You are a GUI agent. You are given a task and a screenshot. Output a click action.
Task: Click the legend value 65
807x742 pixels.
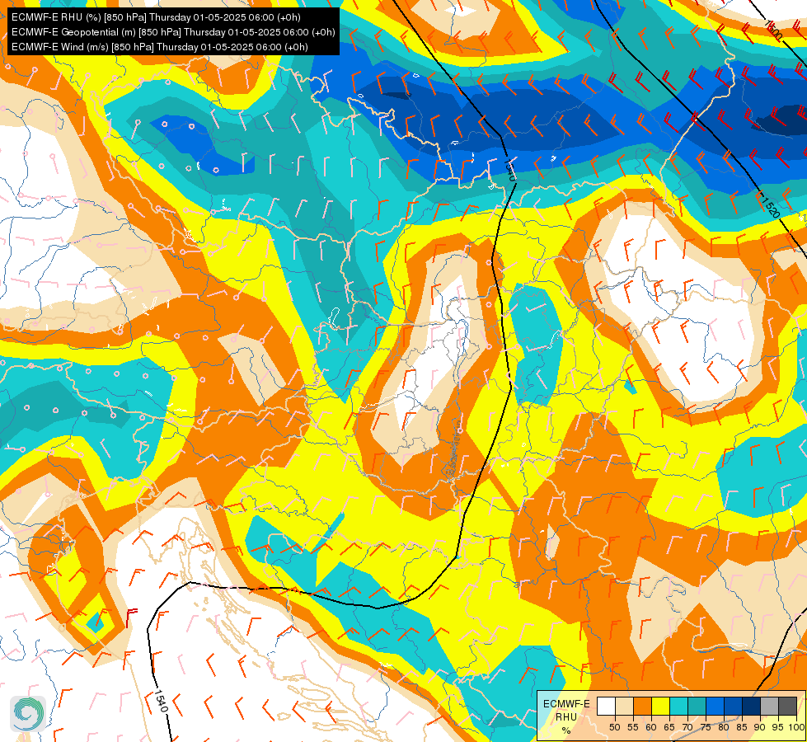669,727
